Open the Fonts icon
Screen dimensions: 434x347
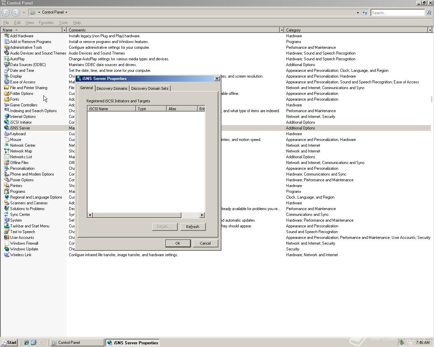coord(6,99)
